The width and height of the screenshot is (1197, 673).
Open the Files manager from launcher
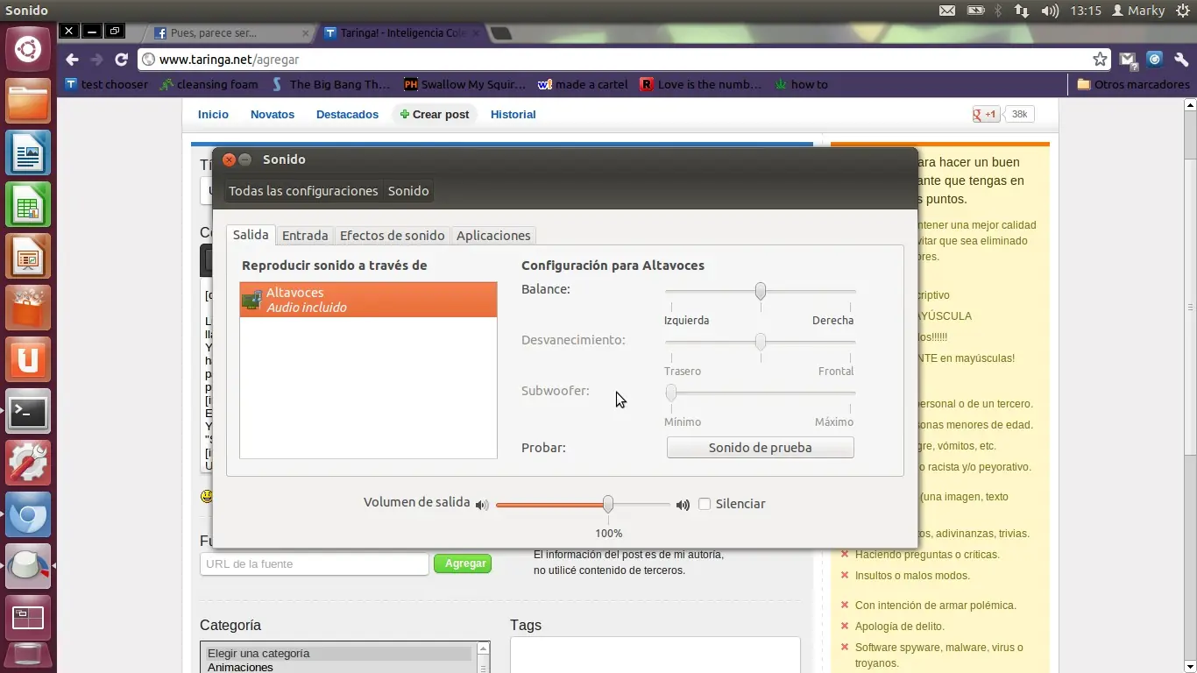pos(28,101)
